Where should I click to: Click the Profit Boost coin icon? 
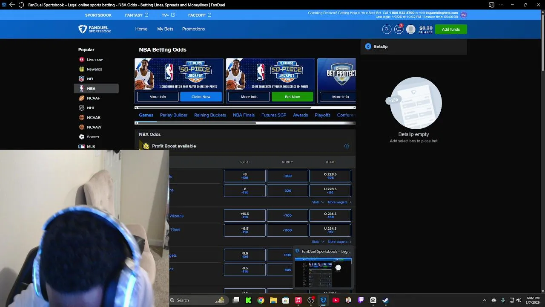[x=146, y=146]
